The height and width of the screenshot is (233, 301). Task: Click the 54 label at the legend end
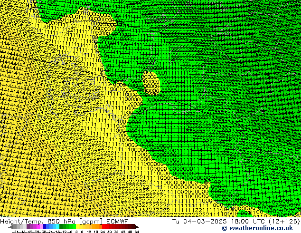tap(137, 232)
